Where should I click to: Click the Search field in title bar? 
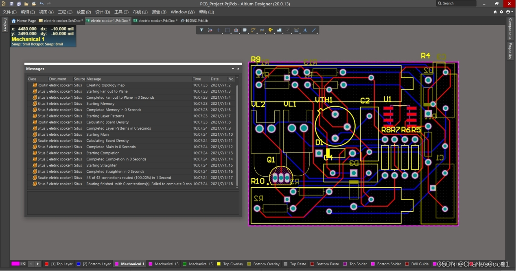(x=456, y=3)
